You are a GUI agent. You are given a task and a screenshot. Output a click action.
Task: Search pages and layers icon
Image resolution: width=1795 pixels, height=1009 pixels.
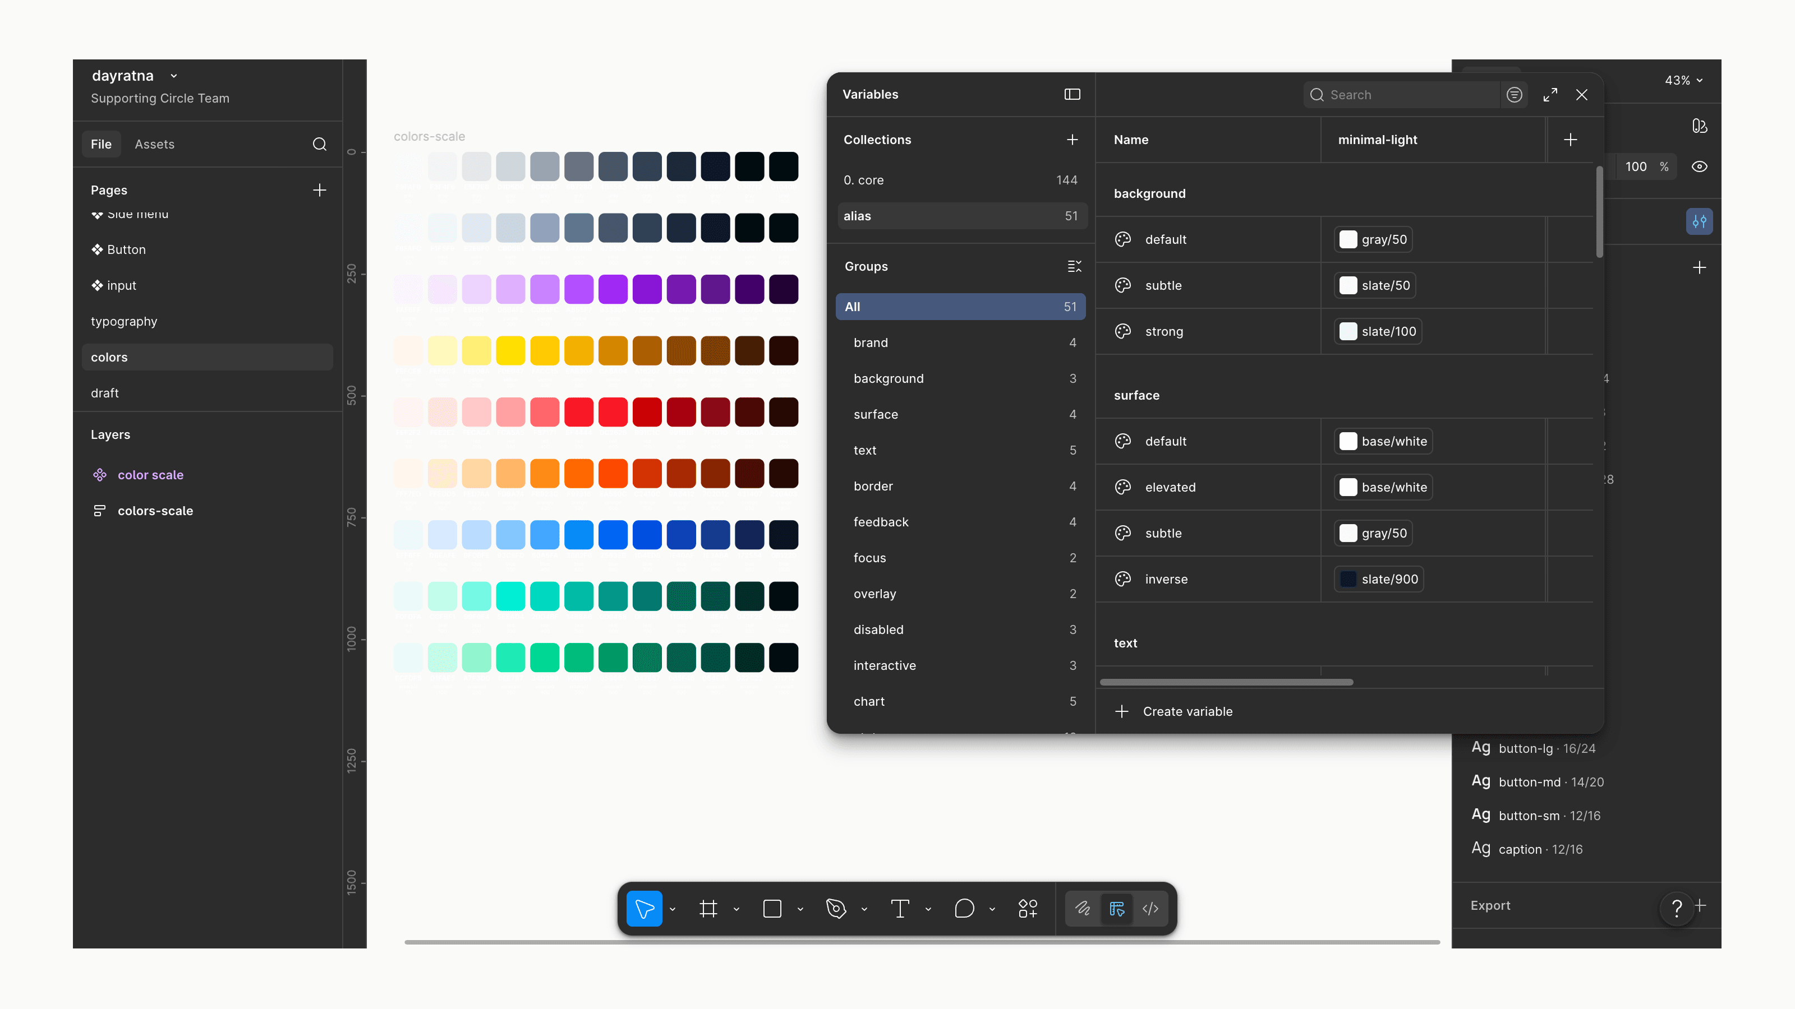pyautogui.click(x=319, y=144)
